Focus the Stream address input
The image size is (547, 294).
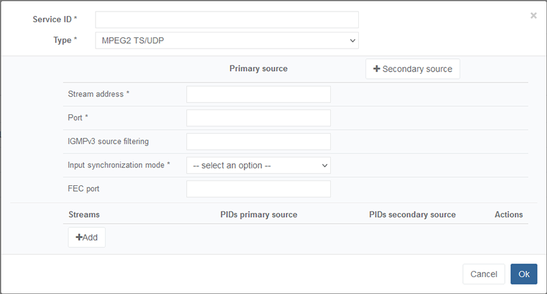click(258, 94)
